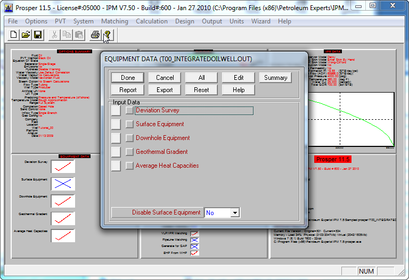The height and width of the screenshot is (280, 409).
Task: Click Deviation Survey checkmark in Equipment Data panel
Action: (63, 166)
